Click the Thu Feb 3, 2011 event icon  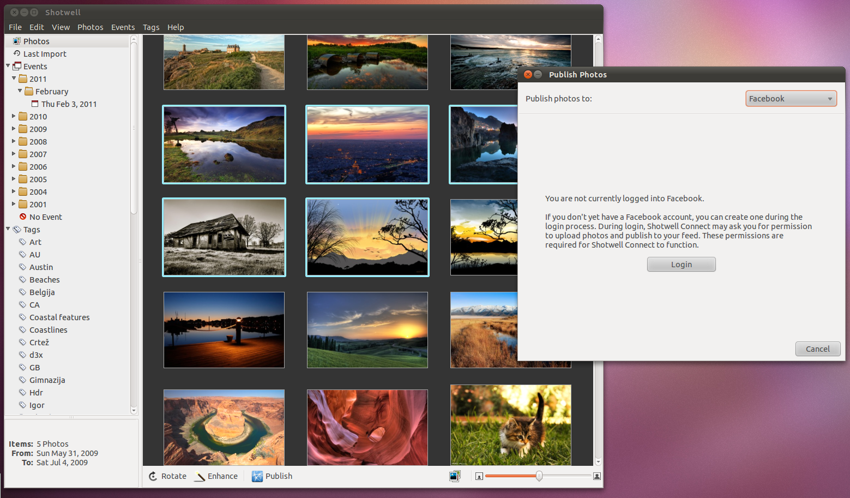[x=35, y=104]
